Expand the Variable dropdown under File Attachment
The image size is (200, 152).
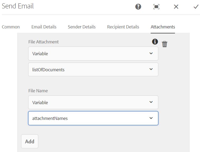click(93, 54)
